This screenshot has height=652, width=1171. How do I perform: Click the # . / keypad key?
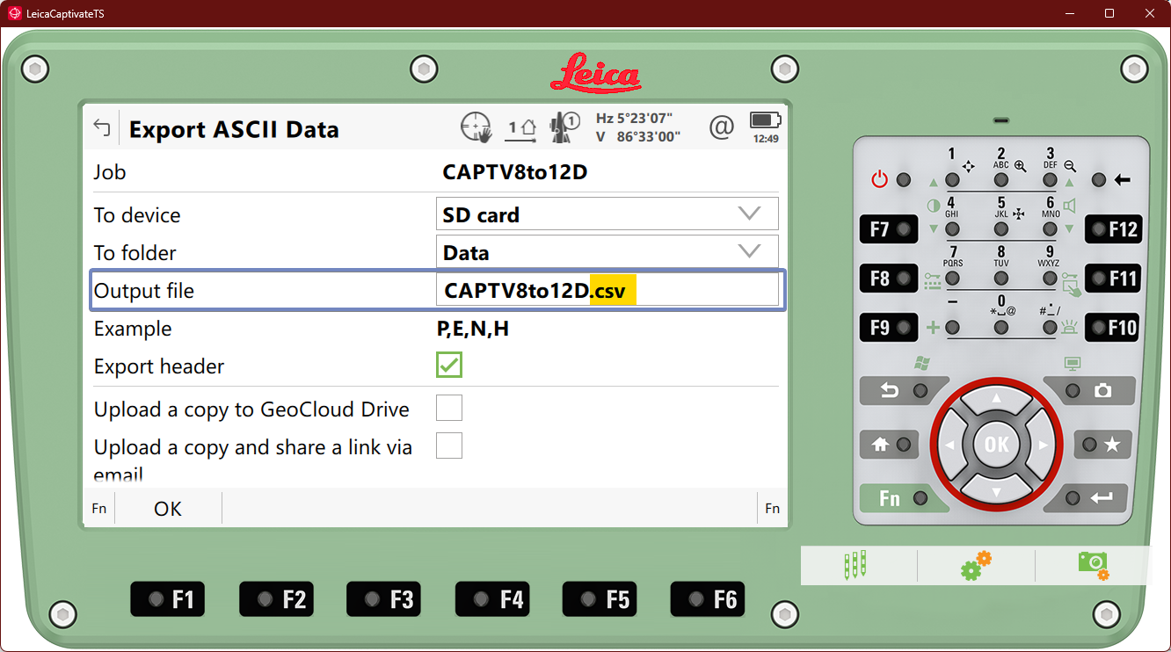(1050, 328)
